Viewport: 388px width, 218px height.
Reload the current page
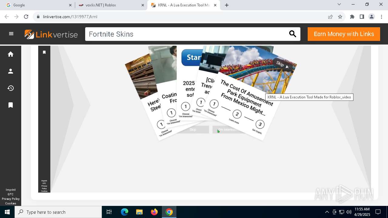pos(26,17)
